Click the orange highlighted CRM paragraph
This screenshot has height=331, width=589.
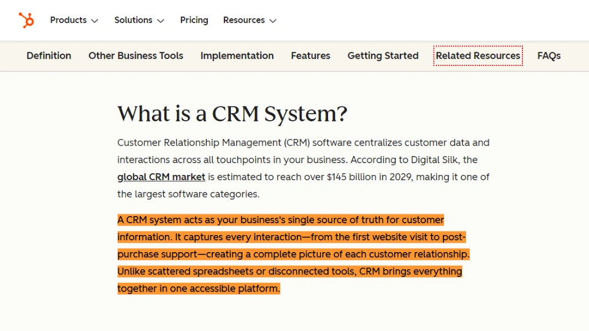pos(293,254)
